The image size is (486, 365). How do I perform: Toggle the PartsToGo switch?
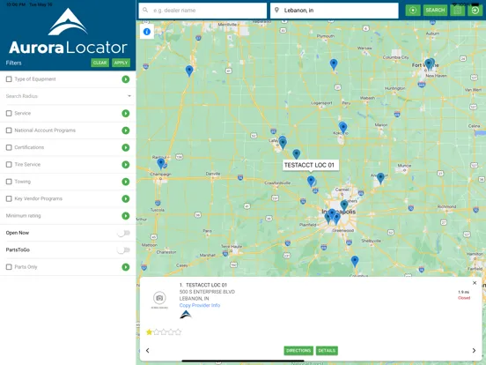(x=123, y=250)
